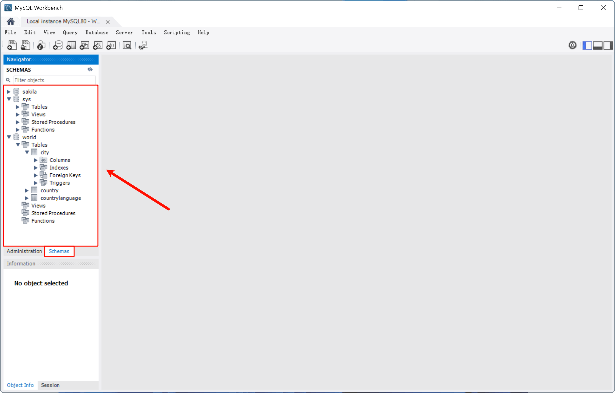Image resolution: width=615 pixels, height=393 pixels.
Task: Create a new schema icon
Action: [58, 45]
